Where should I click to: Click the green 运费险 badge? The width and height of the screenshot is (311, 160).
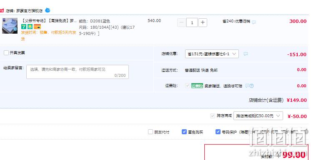pyautogui.click(x=197, y=86)
